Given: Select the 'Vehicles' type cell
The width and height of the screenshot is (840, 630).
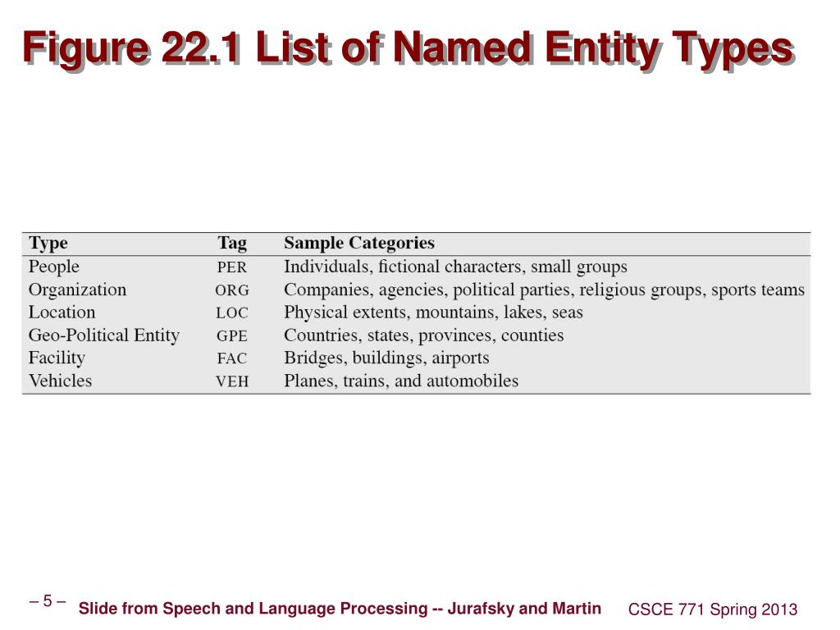Looking at the screenshot, I should pyautogui.click(x=60, y=381).
